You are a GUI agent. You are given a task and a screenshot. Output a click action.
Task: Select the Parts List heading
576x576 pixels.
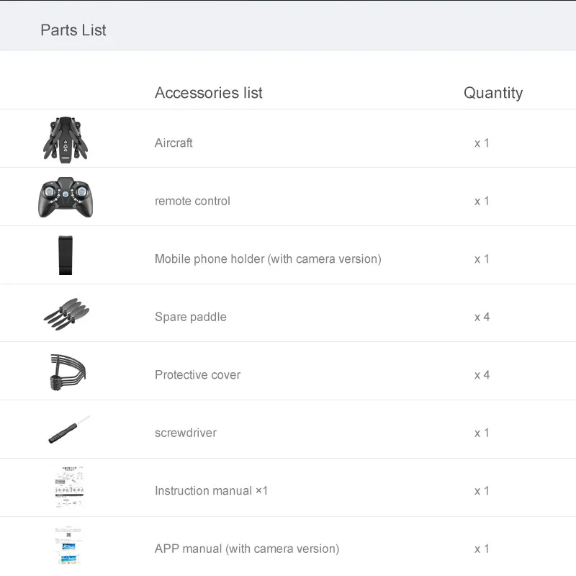[73, 30]
